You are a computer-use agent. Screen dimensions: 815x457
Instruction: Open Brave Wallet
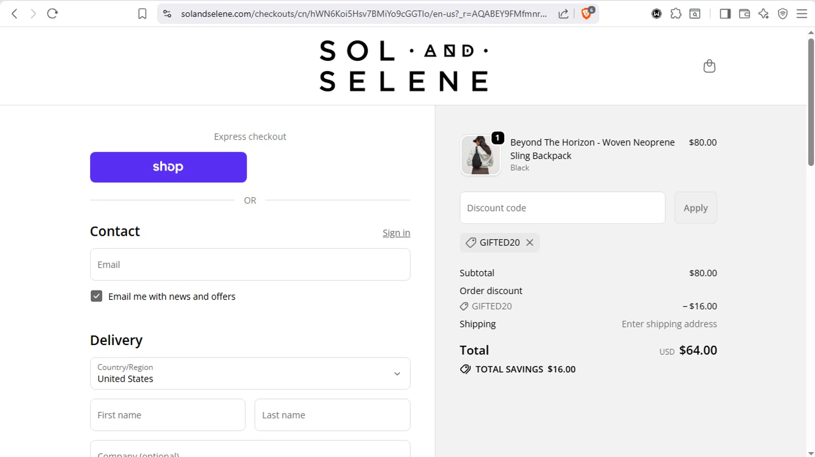(744, 14)
